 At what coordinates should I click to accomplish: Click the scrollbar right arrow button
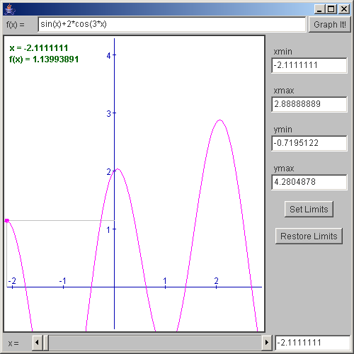pos(267,342)
